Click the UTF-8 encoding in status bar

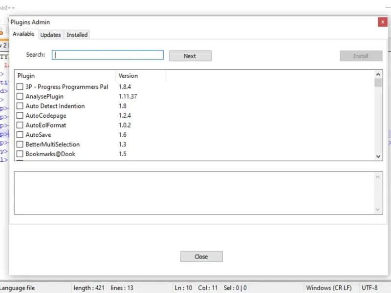pyautogui.click(x=369, y=288)
